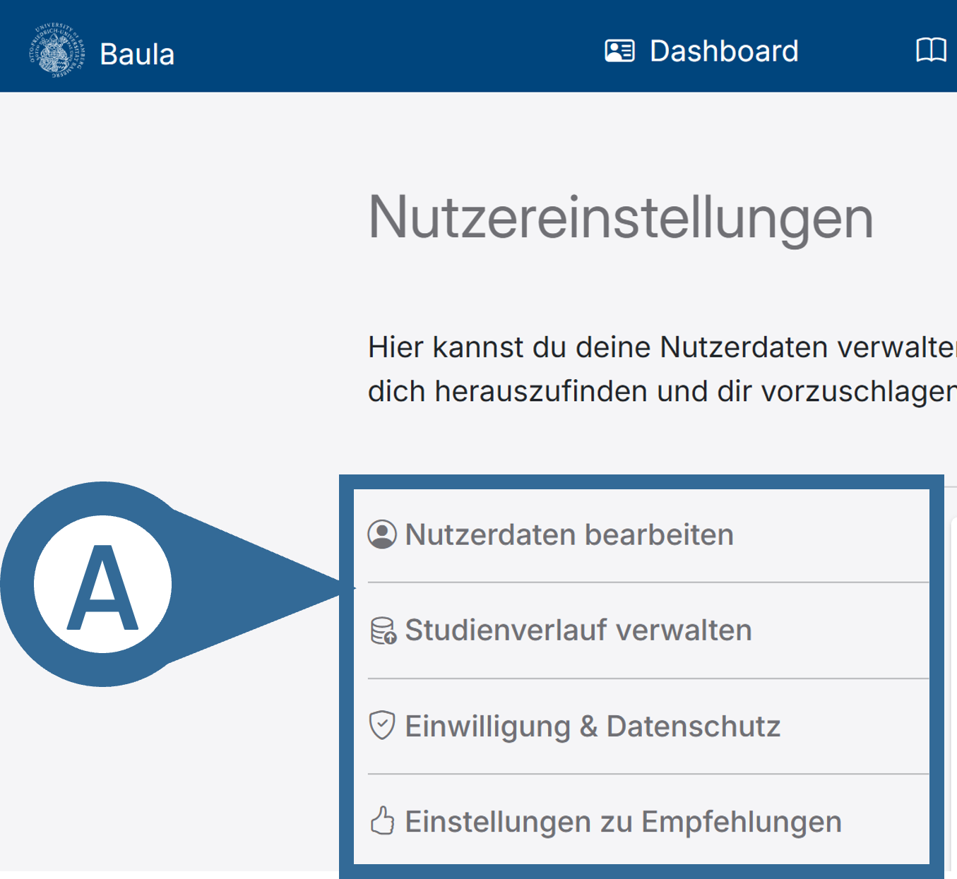
Task: Open the Nutzerdaten bearbeiten tab
Action: click(648, 534)
